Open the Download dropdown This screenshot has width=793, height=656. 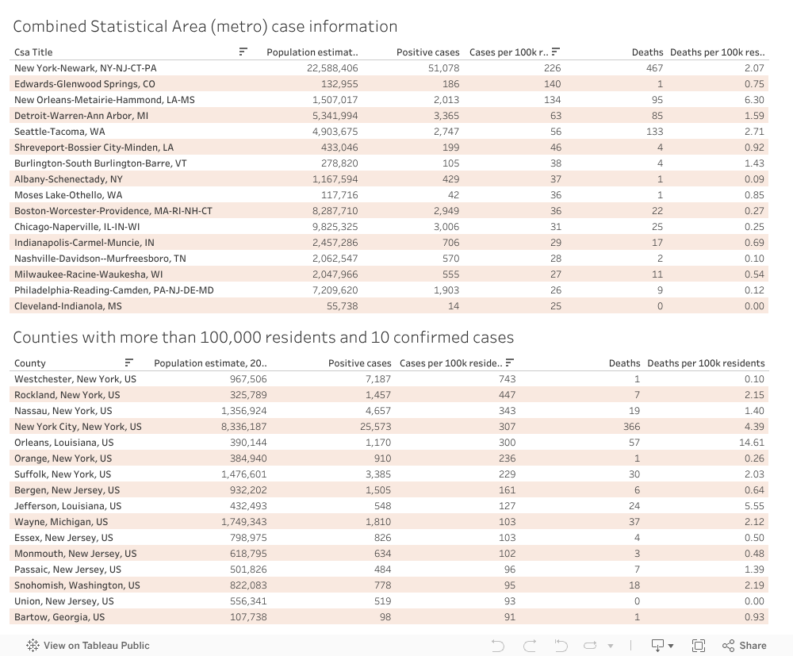point(662,645)
